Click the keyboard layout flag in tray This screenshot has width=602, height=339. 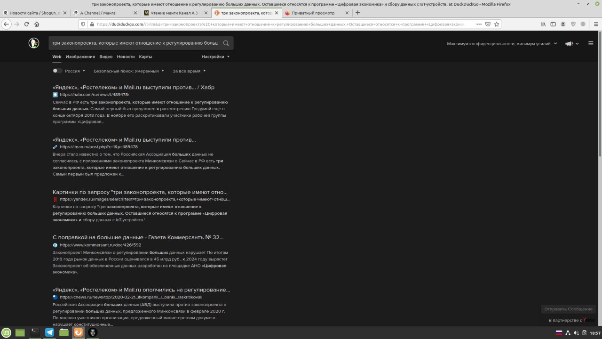[559, 333]
